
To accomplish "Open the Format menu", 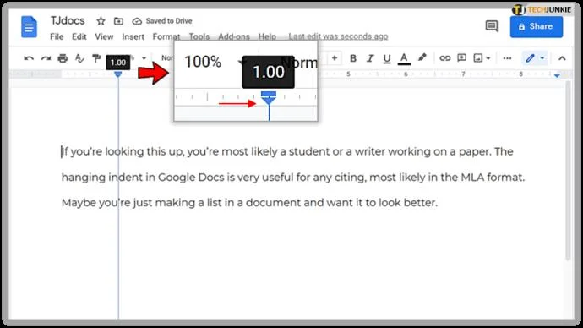I will tap(166, 36).
